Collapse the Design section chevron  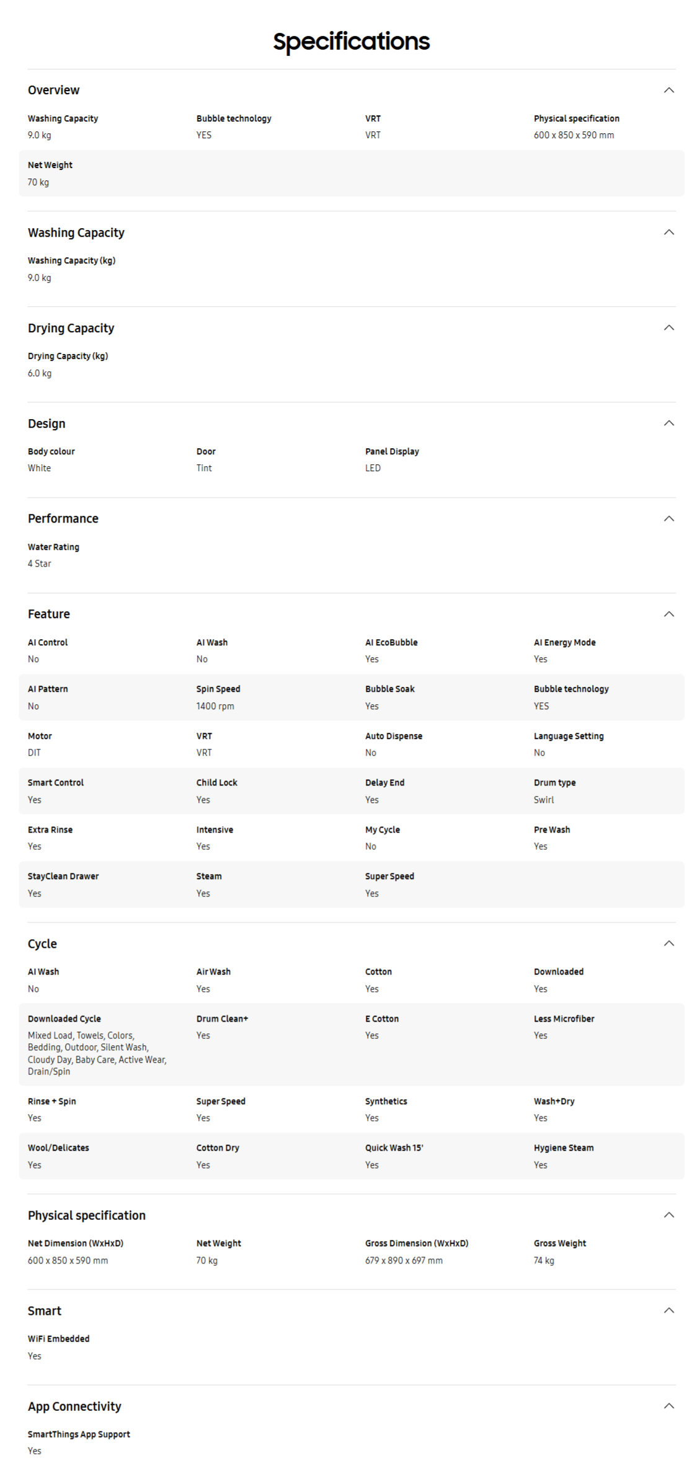668,423
